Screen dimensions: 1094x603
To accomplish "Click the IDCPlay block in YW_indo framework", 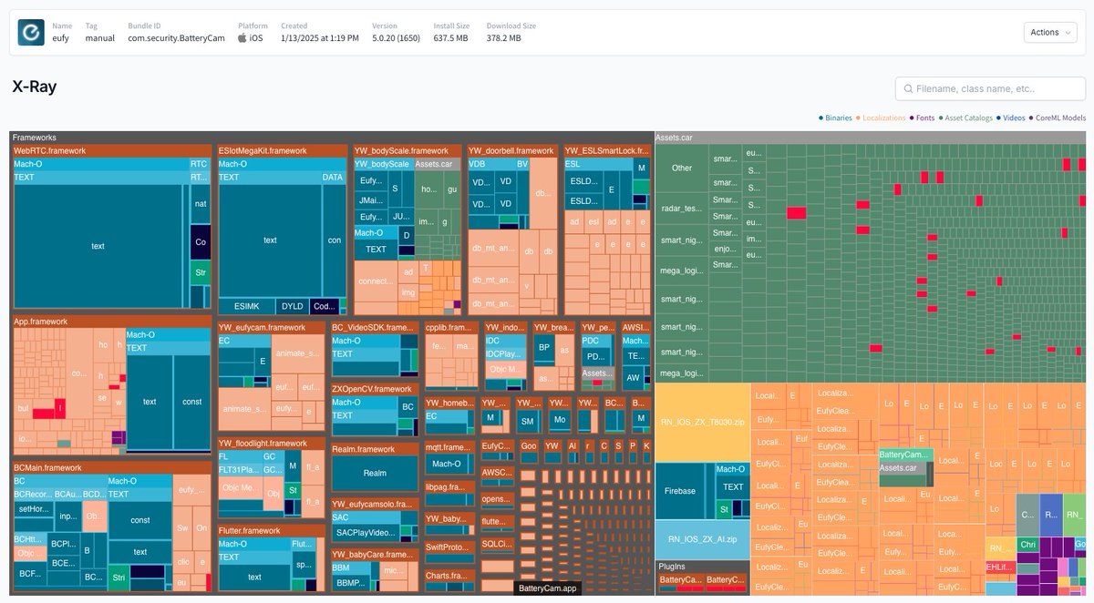I will click(x=504, y=353).
